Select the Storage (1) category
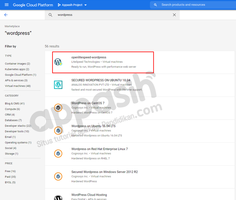 (11, 154)
